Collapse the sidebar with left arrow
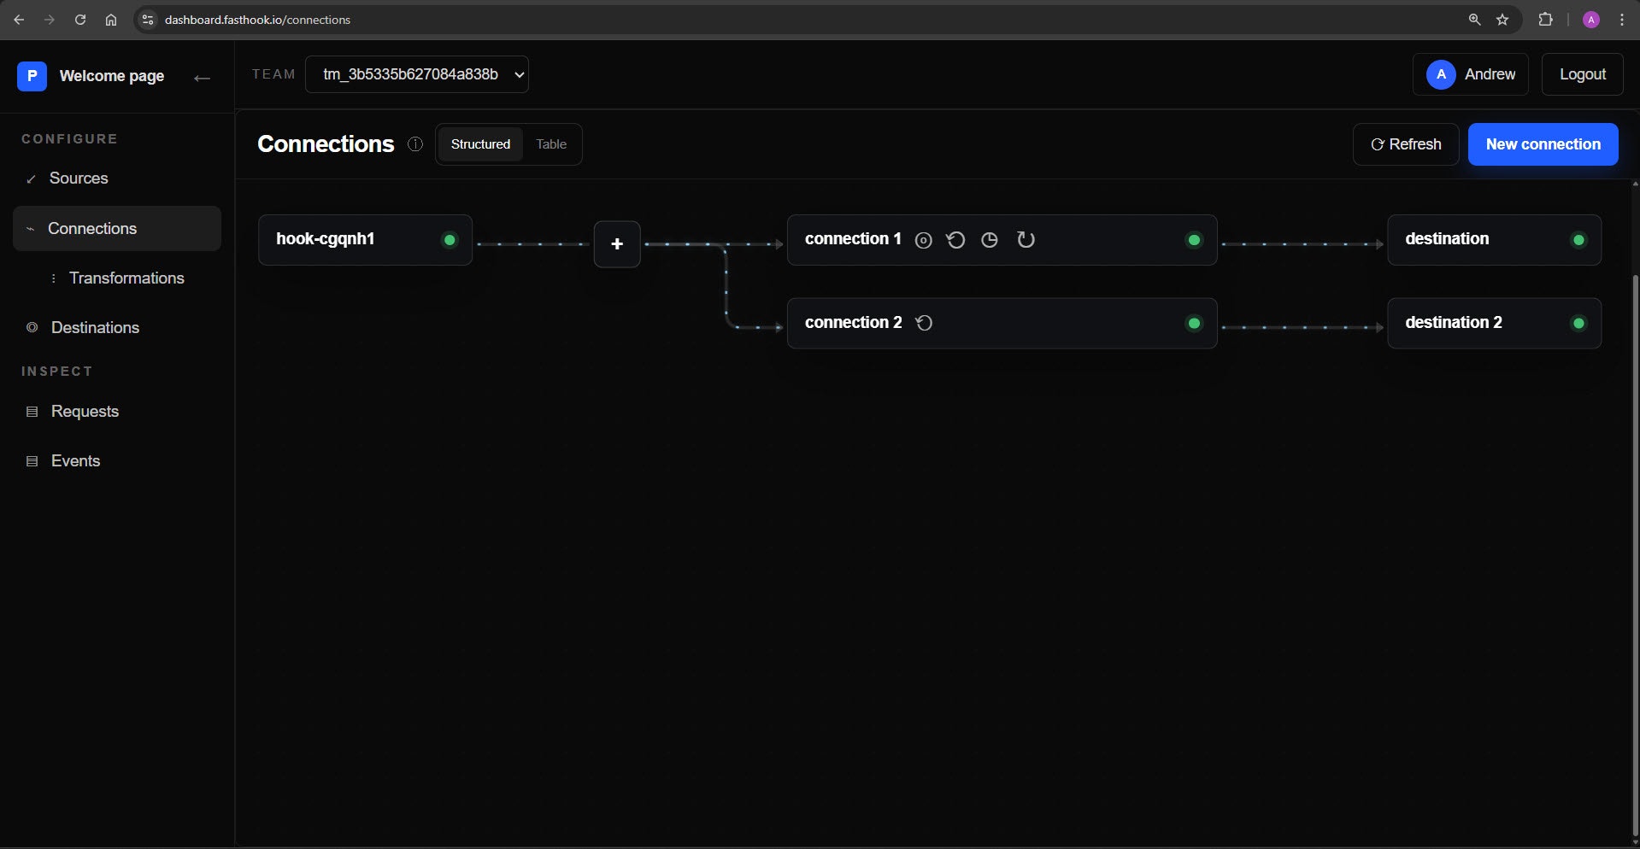Viewport: 1640px width, 849px height. click(202, 78)
